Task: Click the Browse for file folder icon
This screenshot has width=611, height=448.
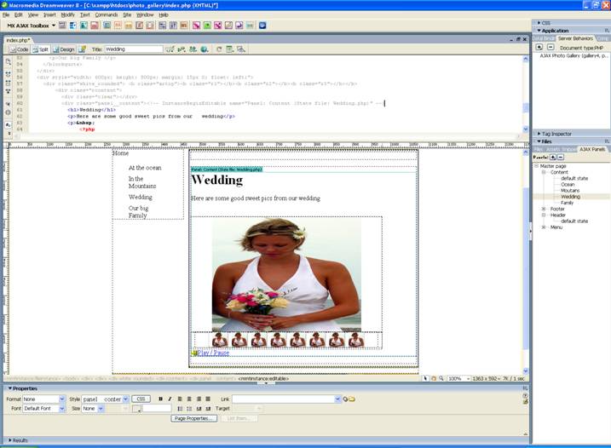Action: 352,399
